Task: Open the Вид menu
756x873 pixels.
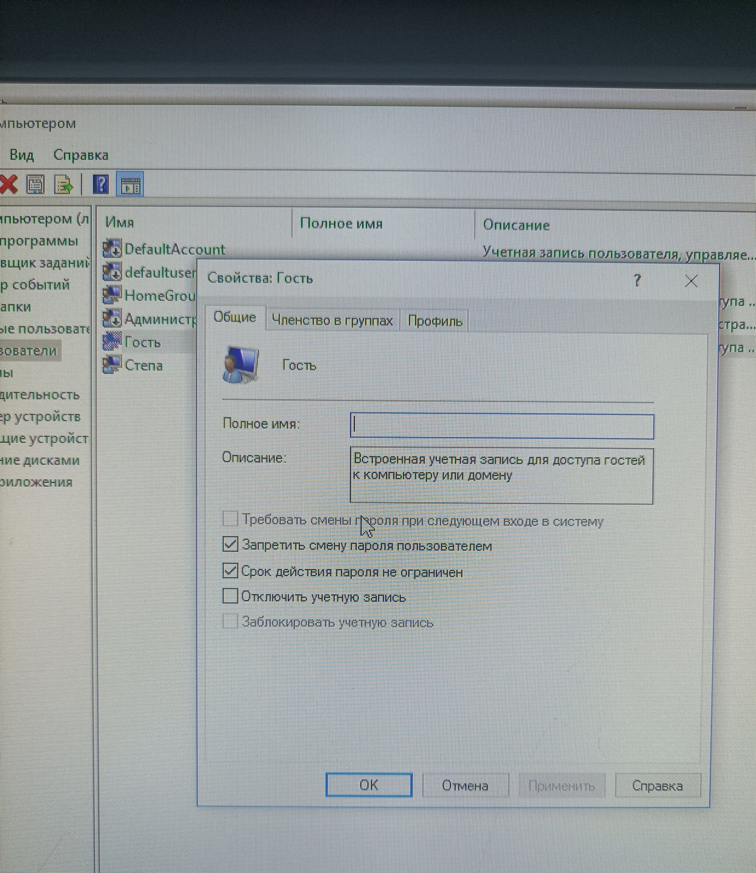Action: point(21,155)
